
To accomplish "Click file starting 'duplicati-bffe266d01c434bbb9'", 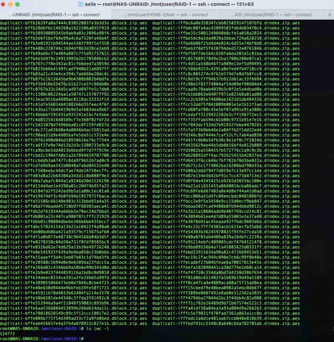I will (74, 267).
